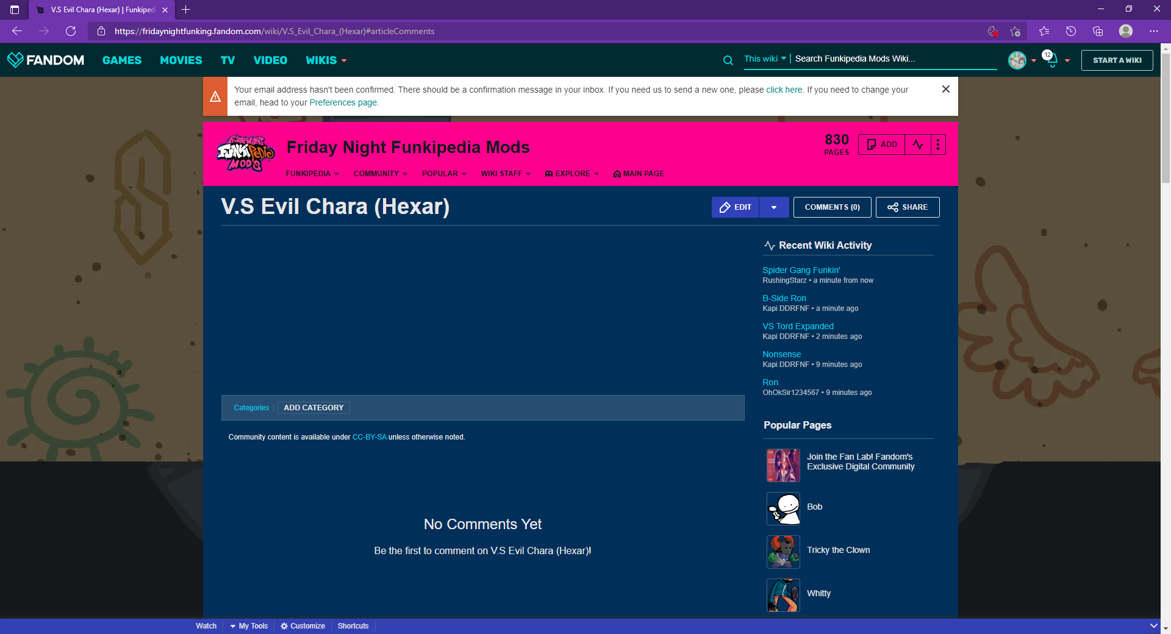Open browser favorites list
1171x634 pixels.
(x=1044, y=31)
